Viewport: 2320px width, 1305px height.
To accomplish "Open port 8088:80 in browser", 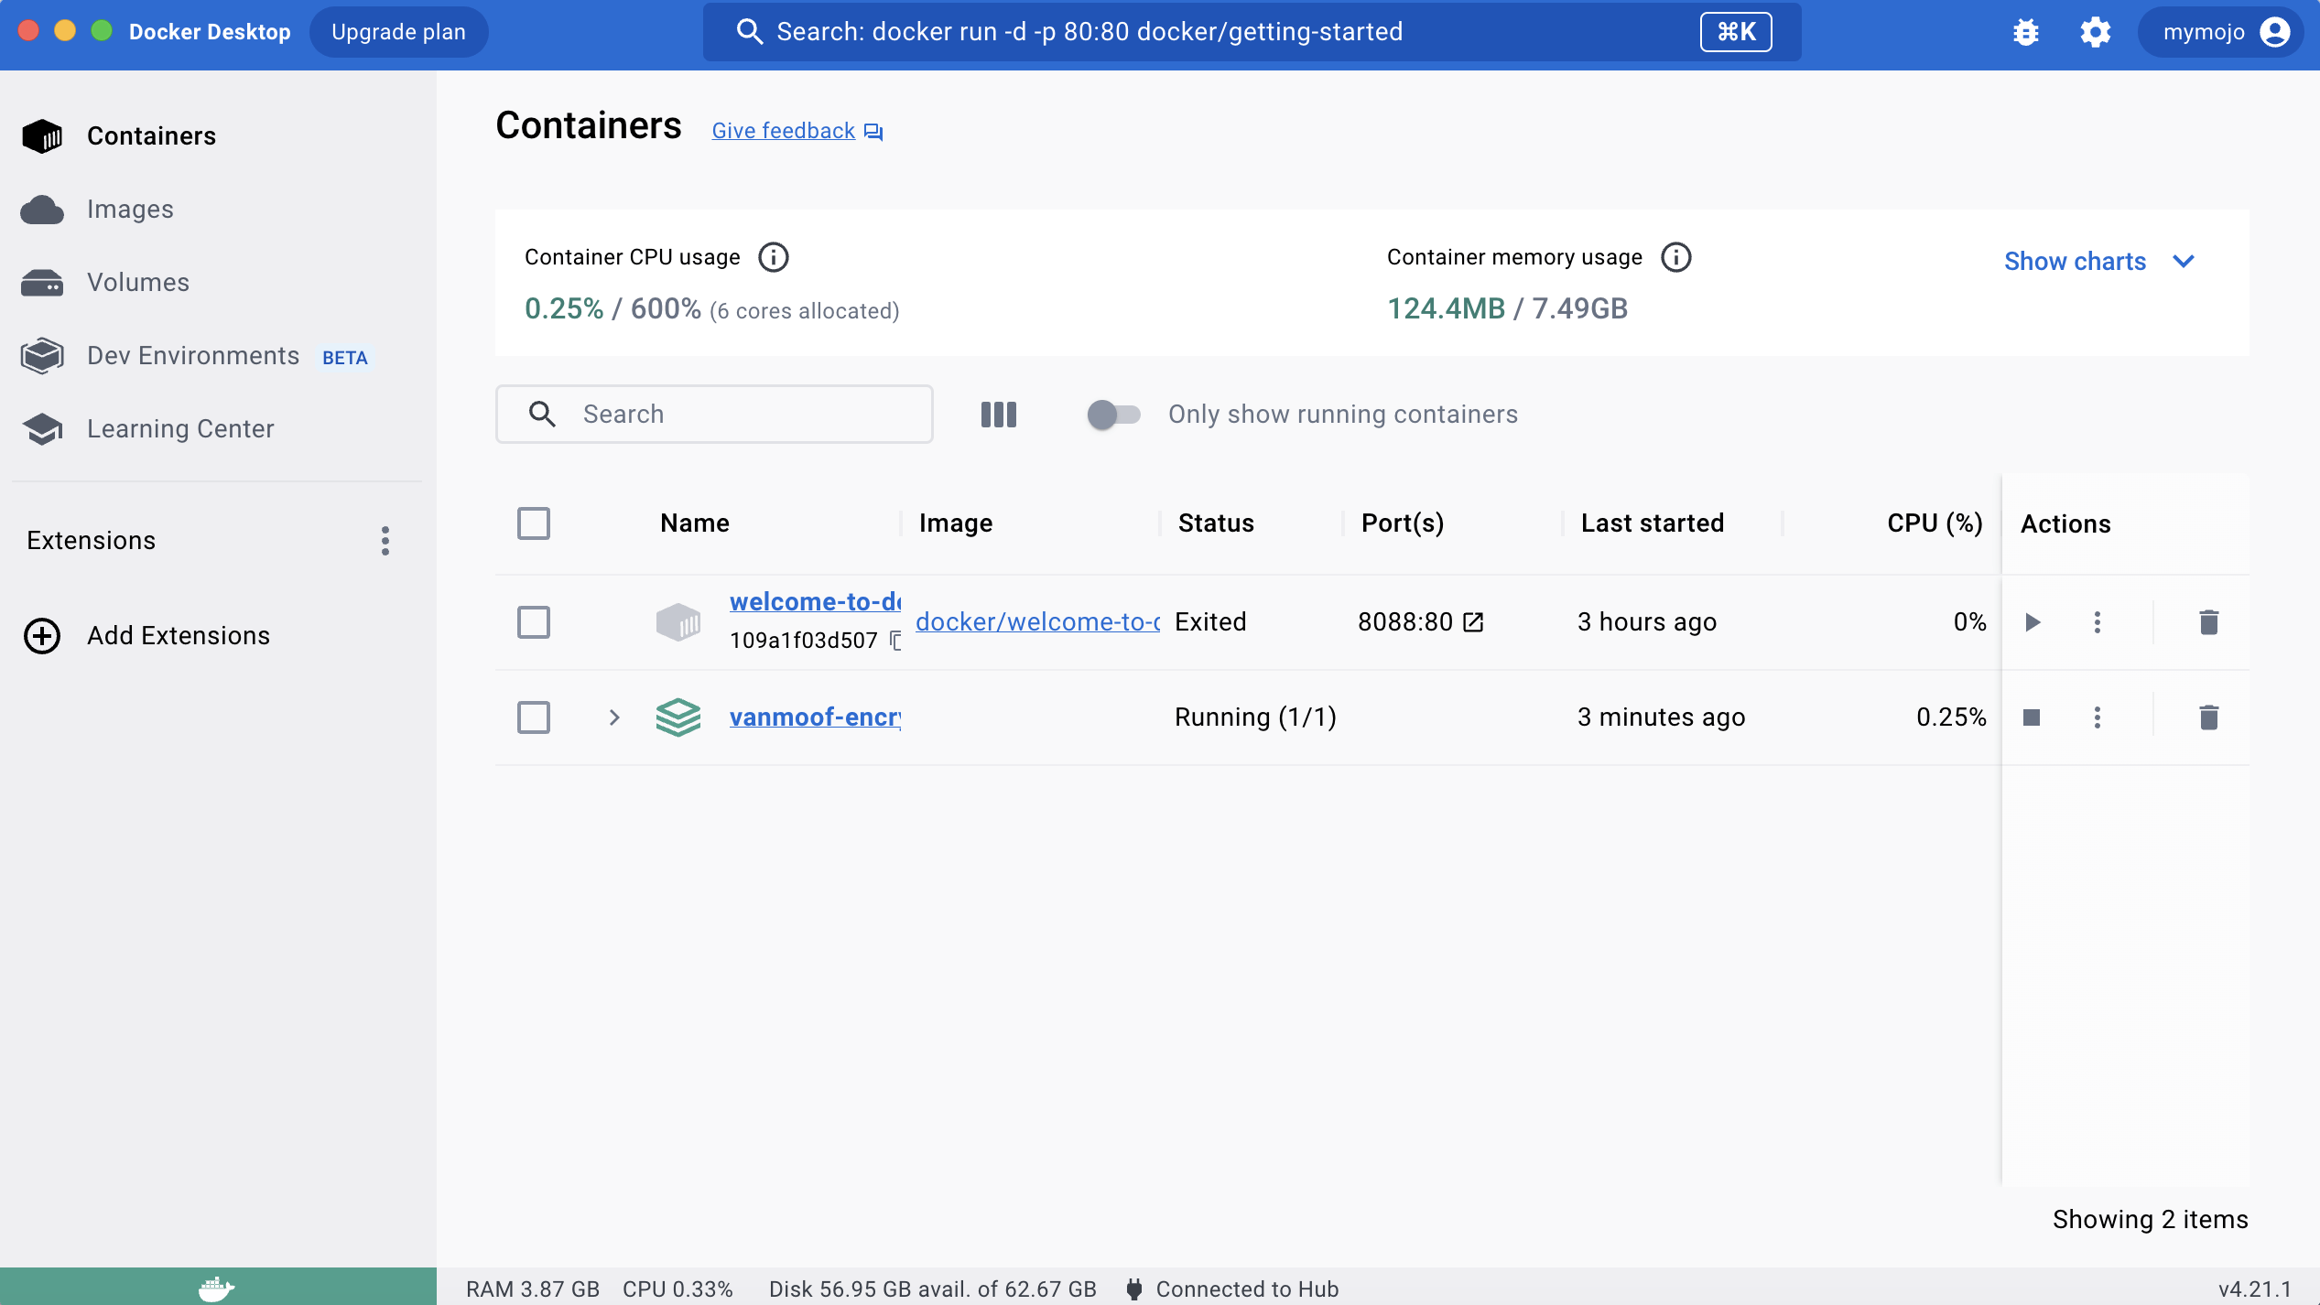I will tap(1473, 622).
